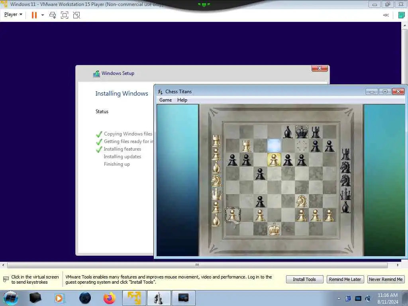Open the taskbar clock showing 11:16 AM
This screenshot has height=306, width=408.
[387, 298]
